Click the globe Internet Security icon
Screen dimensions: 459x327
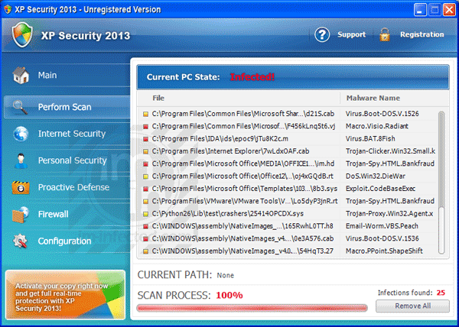[21, 134]
